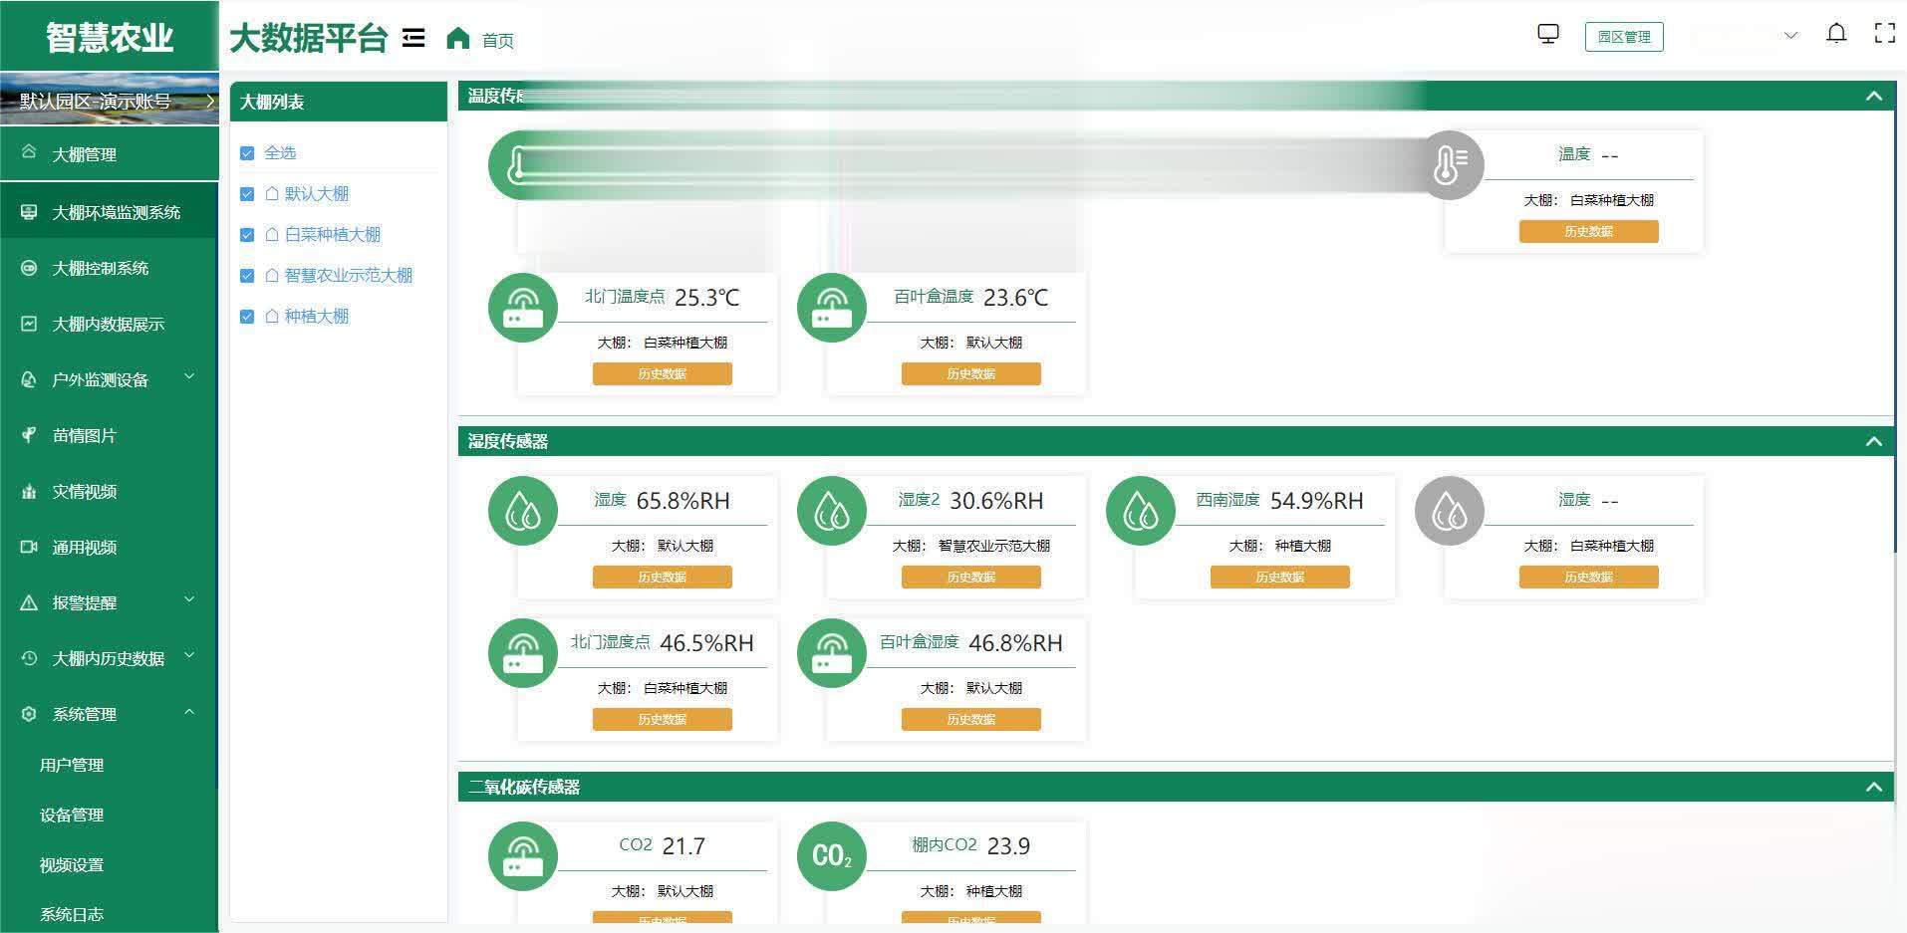This screenshot has width=1907, height=933.
Task: Open notifications bell icon
Action: point(1835,34)
